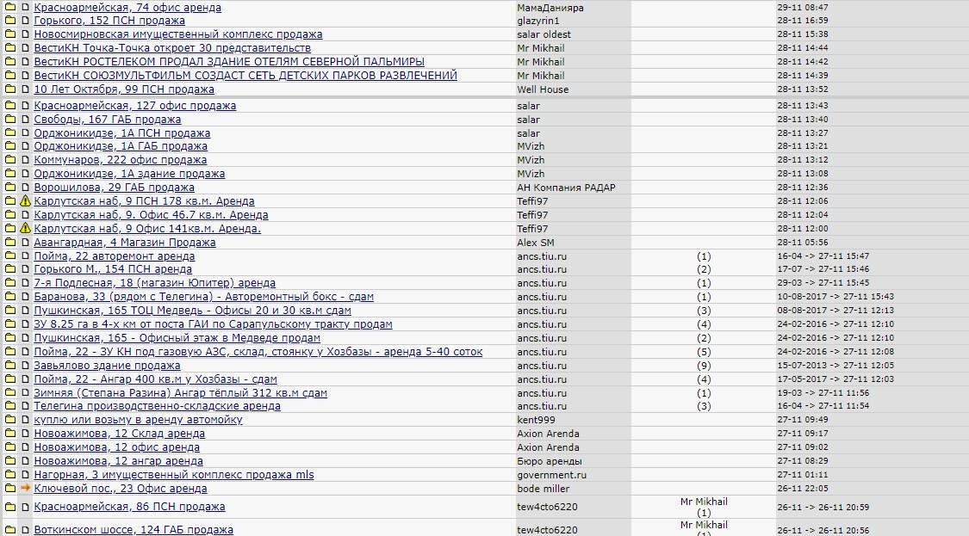Click reply count (9) for Завьялово здание

point(704,365)
